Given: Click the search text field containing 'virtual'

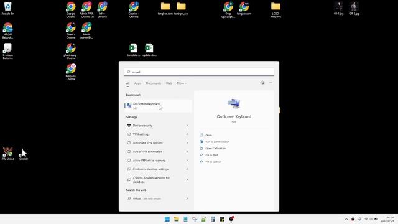Looking at the screenshot, I should [x=199, y=72].
